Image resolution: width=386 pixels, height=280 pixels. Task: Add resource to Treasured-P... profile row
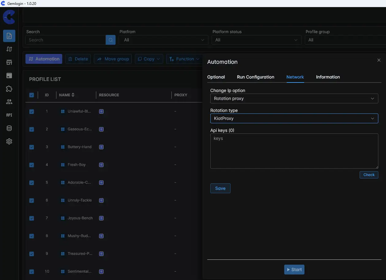tap(101, 254)
